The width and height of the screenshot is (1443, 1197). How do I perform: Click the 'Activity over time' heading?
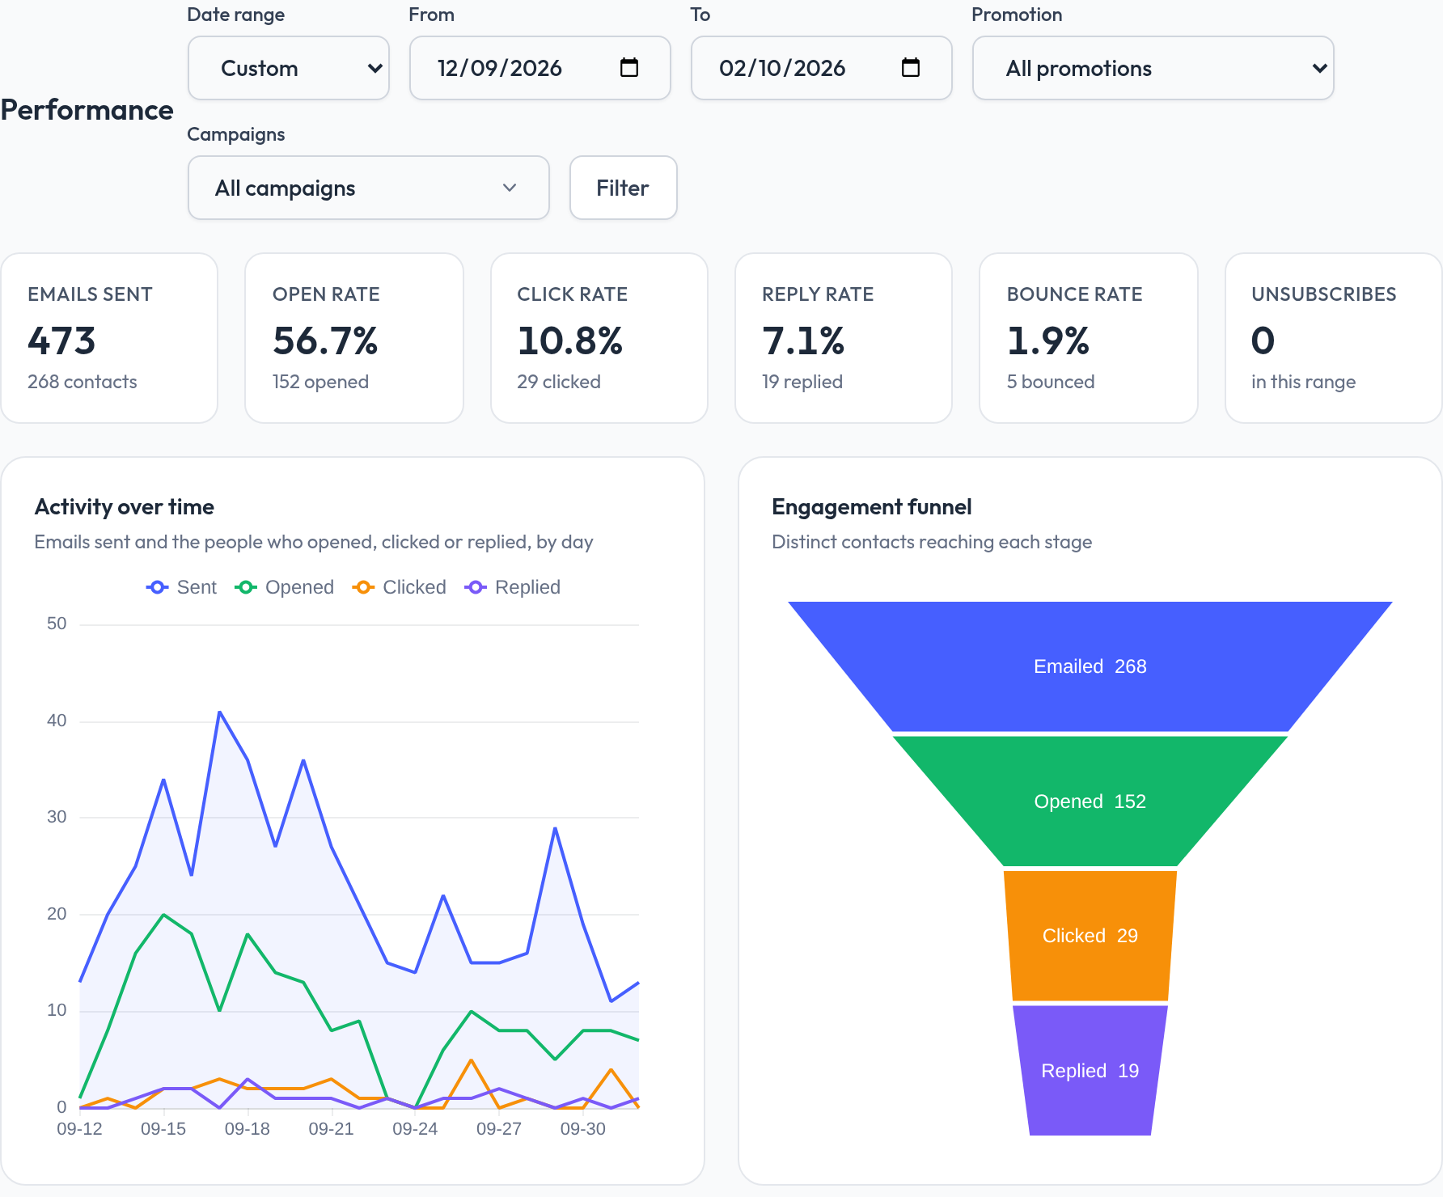pyautogui.click(x=125, y=507)
